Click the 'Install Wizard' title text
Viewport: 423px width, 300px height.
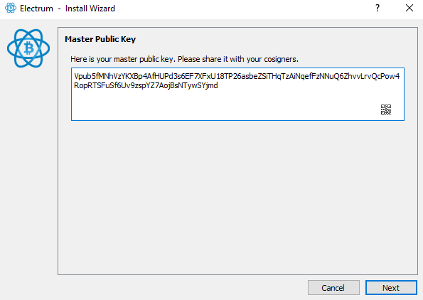pyautogui.click(x=90, y=9)
